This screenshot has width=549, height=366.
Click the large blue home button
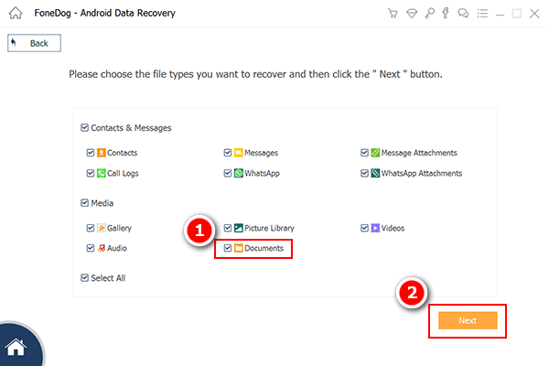point(18,346)
